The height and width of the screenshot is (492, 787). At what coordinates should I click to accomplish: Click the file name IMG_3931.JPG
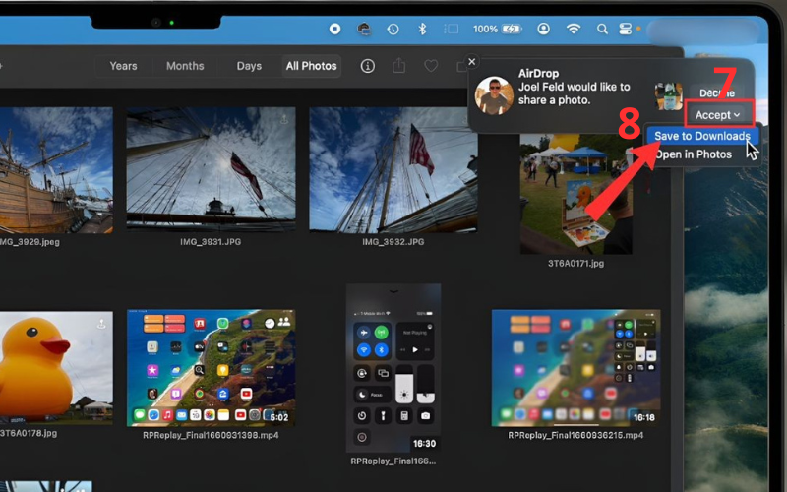211,242
